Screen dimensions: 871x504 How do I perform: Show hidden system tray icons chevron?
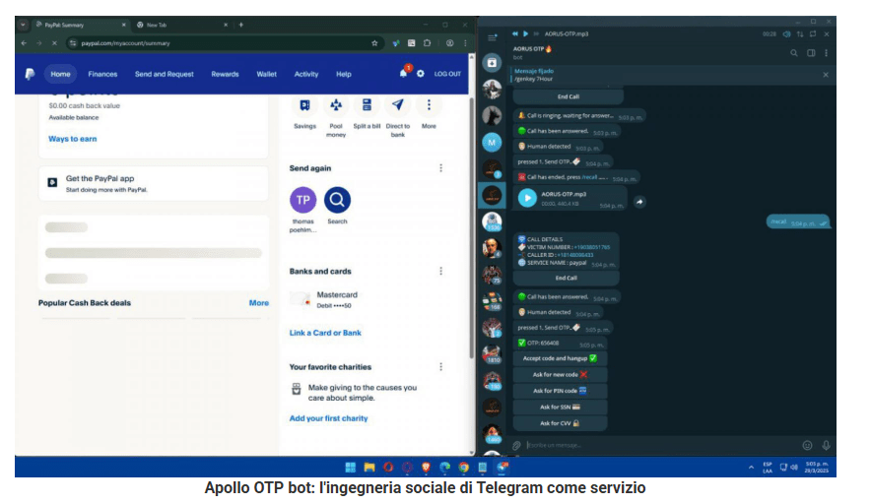751,468
